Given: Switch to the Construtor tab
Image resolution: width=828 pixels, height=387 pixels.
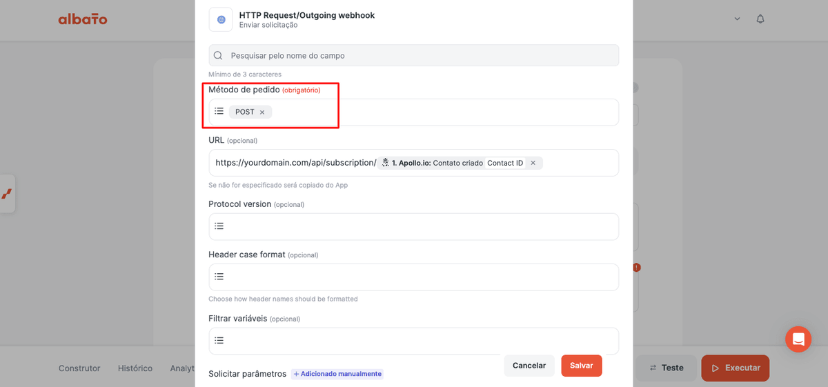Looking at the screenshot, I should [x=79, y=368].
